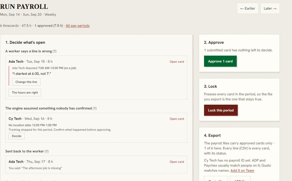Click Tracking stopped for this period message
This screenshot has height=181, width=292.
60,130
